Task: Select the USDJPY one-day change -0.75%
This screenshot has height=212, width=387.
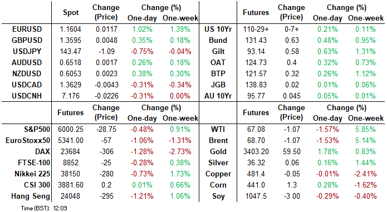Action: coord(142,51)
